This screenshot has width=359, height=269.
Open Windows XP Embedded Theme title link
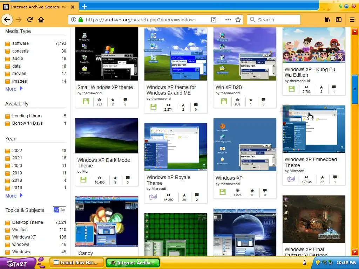311,162
